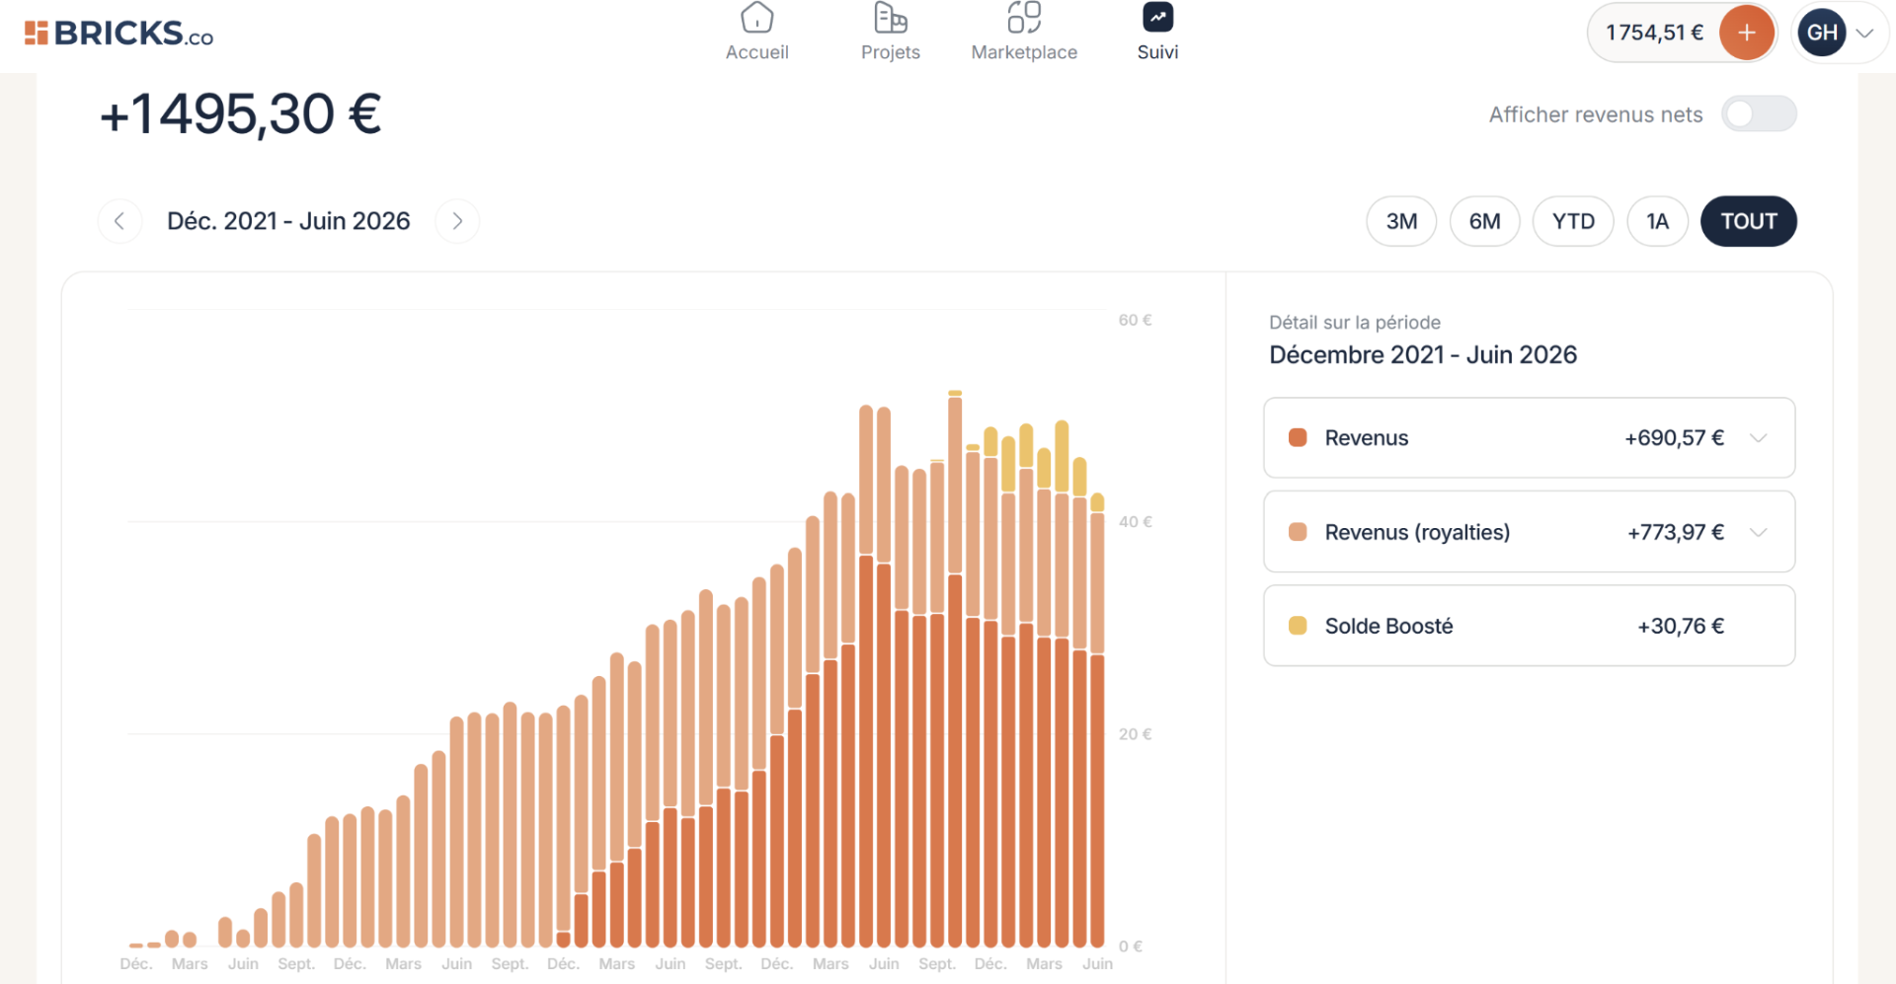The width and height of the screenshot is (1896, 984).
Task: Go to next period with right arrow
Action: [457, 221]
